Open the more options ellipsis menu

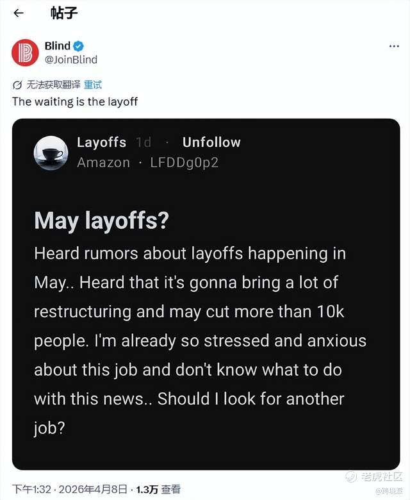click(394, 46)
